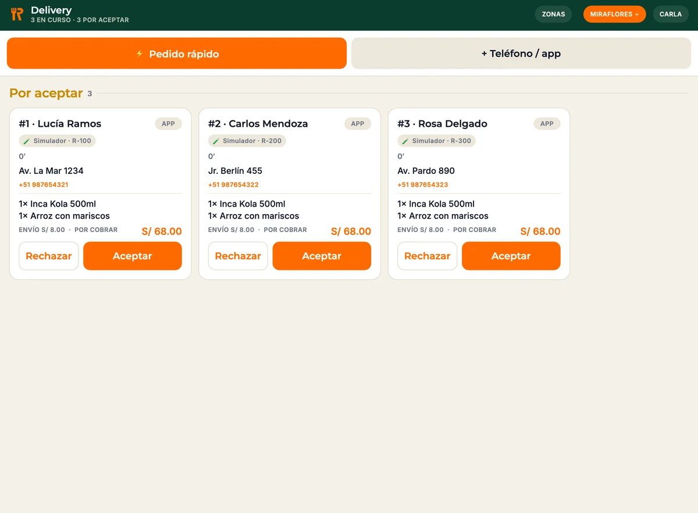Click the title #3 · Rosa Delgado
Viewport: 698px width, 513px height.
443,124
